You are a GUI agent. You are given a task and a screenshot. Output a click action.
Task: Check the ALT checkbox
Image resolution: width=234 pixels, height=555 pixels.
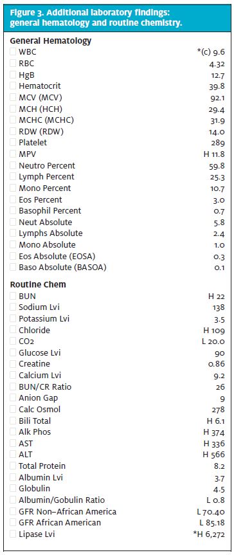(x=13, y=455)
